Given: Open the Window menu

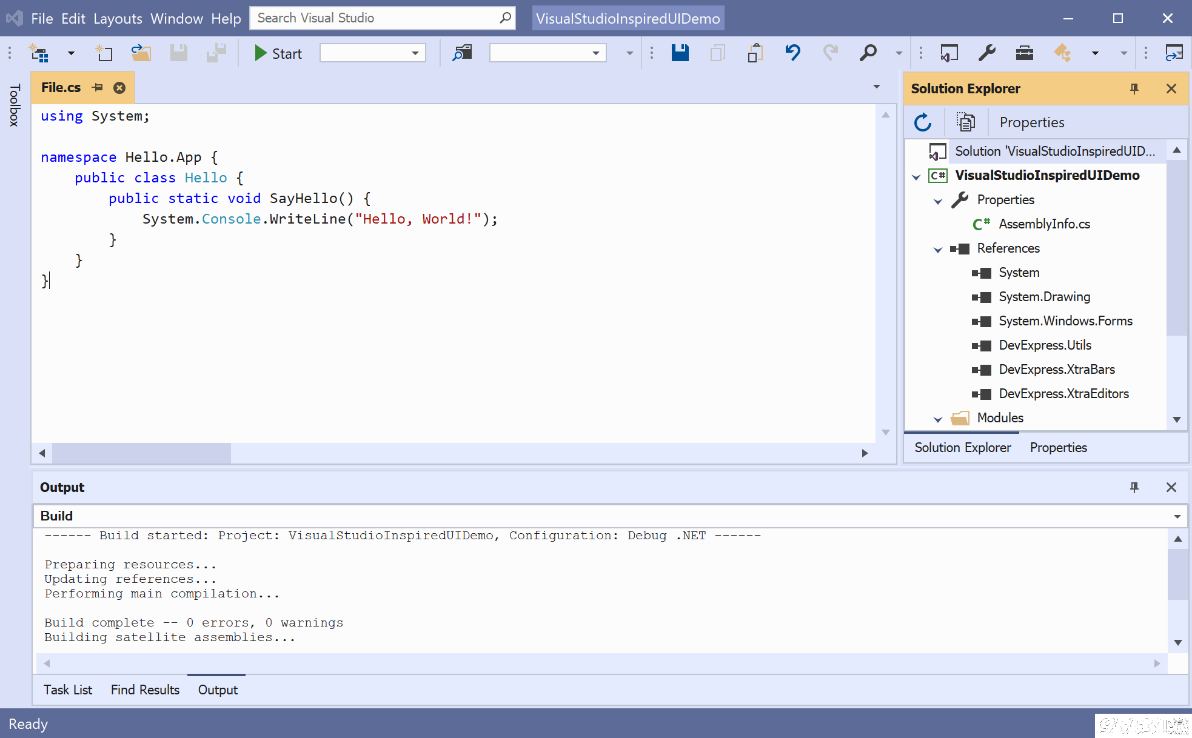Looking at the screenshot, I should [176, 18].
